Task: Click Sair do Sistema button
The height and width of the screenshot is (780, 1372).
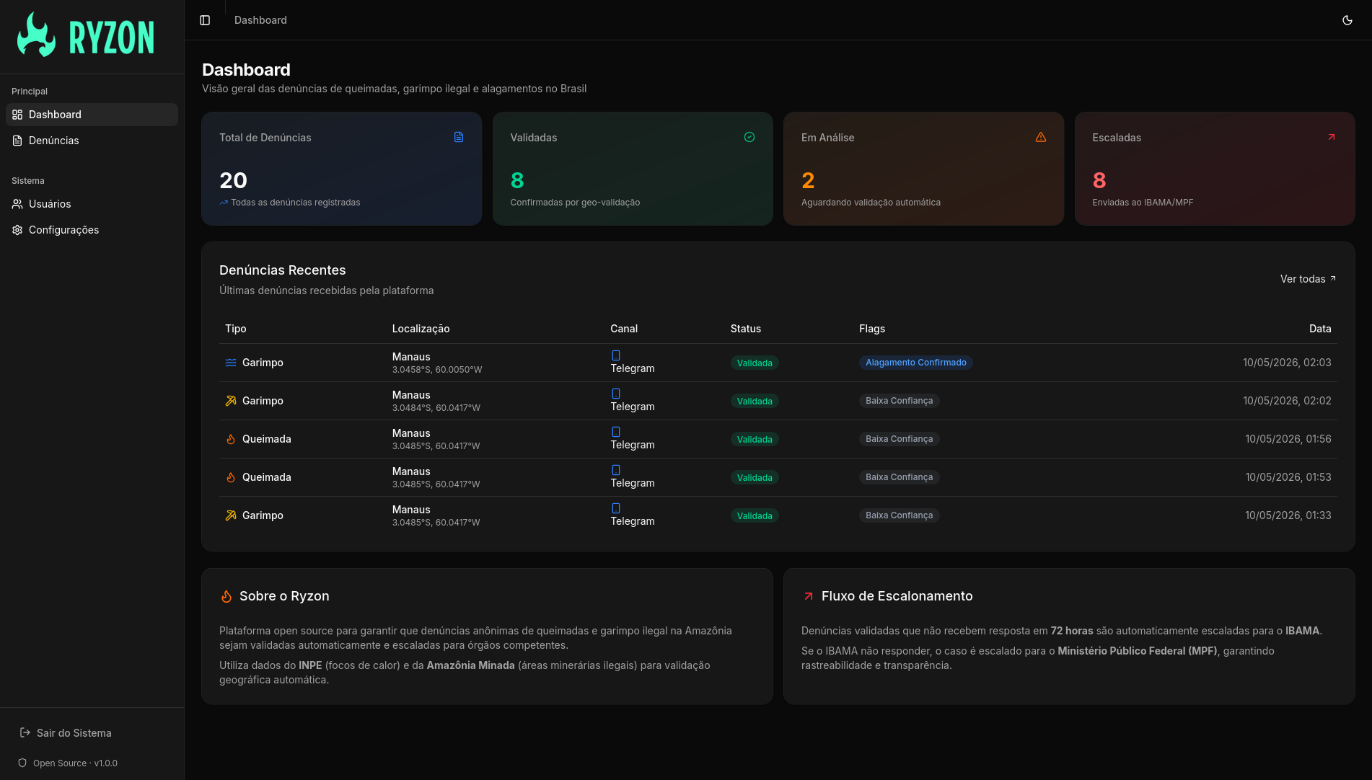Action: tap(65, 733)
